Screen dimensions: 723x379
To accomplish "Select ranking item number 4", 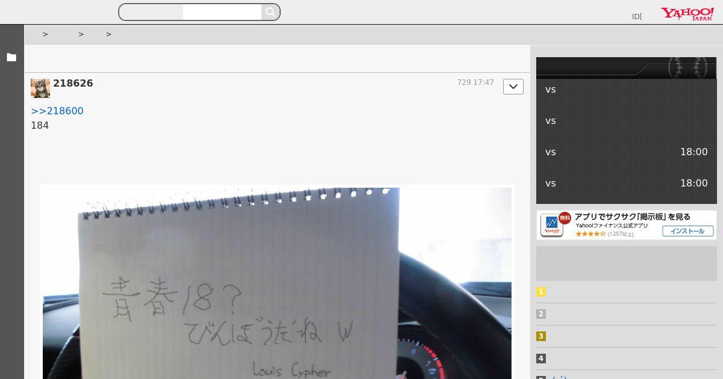I will pos(541,359).
